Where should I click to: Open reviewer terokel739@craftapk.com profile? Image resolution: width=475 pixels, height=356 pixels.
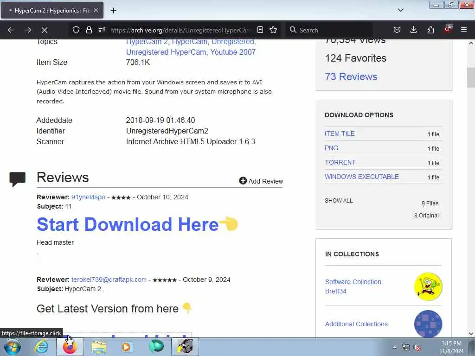pos(109,280)
